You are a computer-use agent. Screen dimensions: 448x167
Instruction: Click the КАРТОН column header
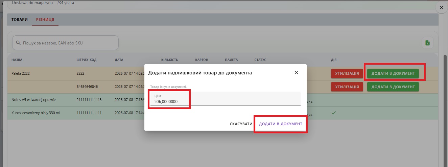(202, 60)
